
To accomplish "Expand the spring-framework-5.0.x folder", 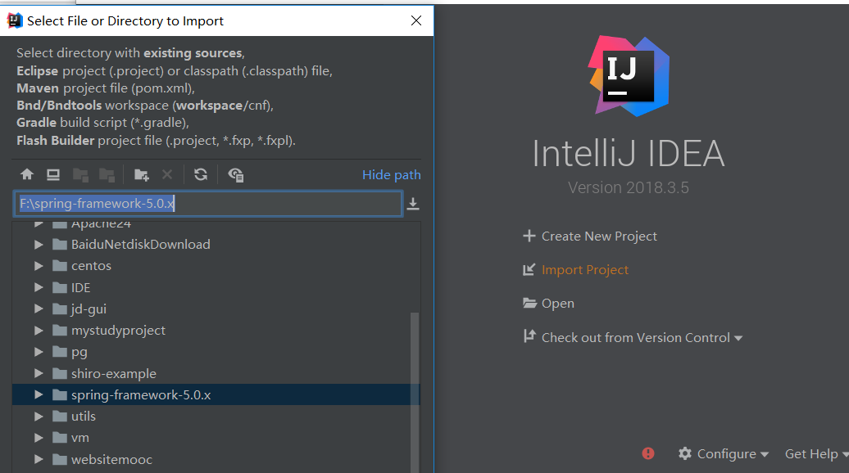I will point(39,394).
